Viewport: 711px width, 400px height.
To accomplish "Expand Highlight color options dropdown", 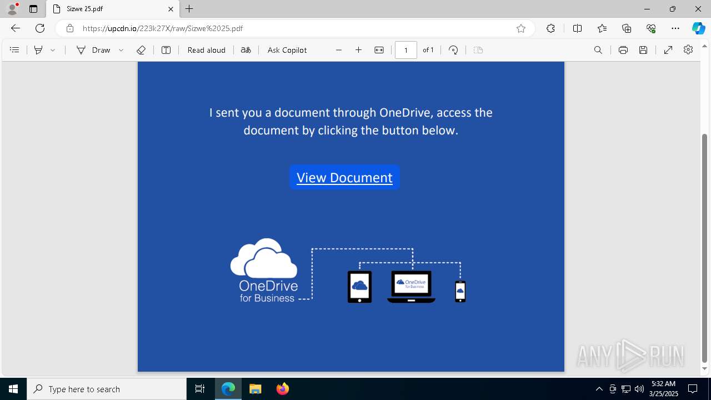I will click(x=53, y=50).
